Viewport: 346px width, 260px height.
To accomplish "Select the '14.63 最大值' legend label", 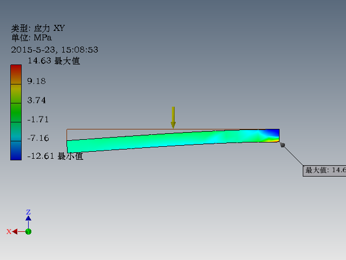I will coord(54,61).
